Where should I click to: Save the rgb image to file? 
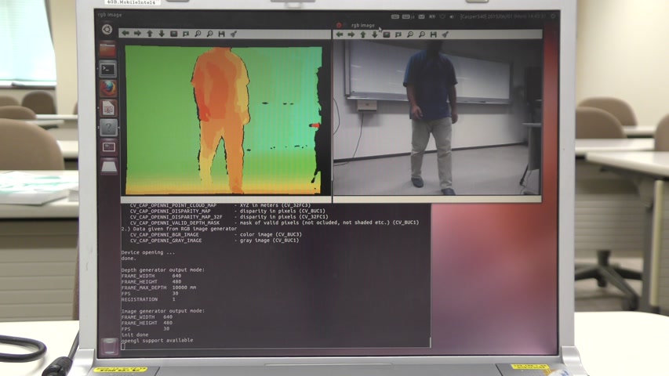point(434,34)
